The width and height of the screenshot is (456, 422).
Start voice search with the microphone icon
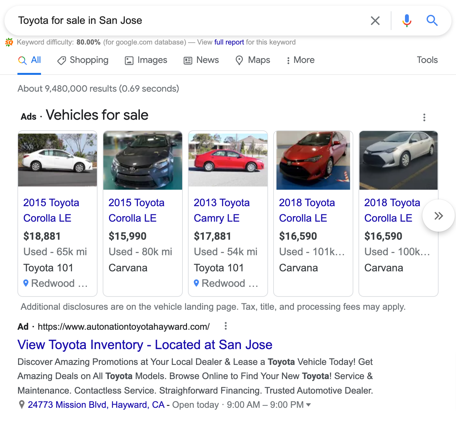[407, 21]
